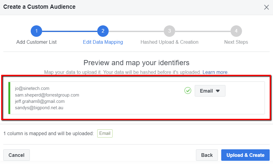Viewport: 273px width, 165px height.
Task: Click the sam.sheperd@forrestgroup.com preview entry
Action: tap(47, 95)
